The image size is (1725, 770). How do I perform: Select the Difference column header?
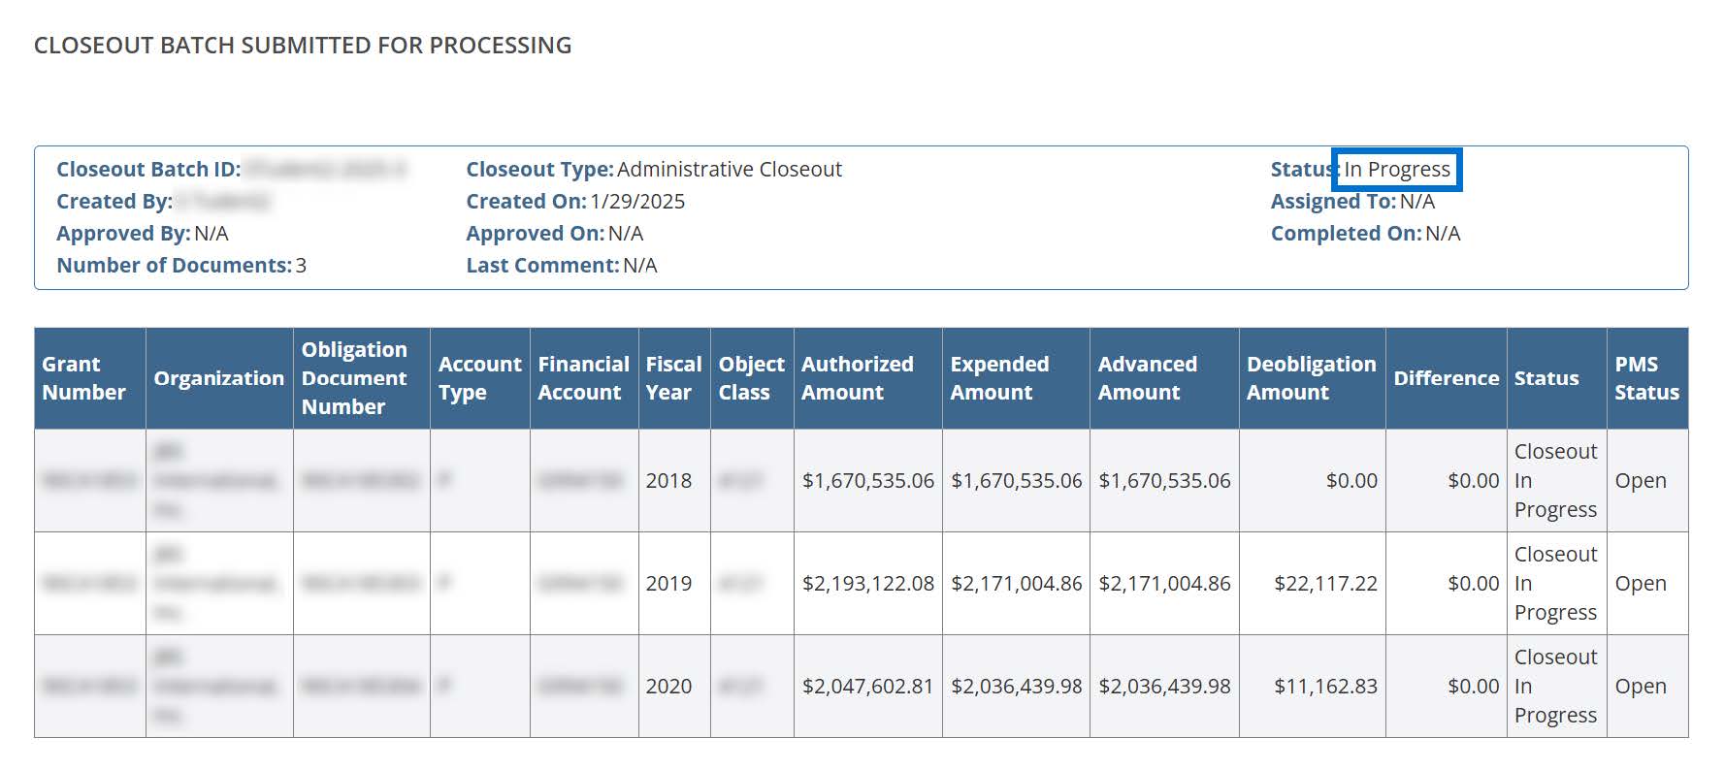click(1446, 378)
